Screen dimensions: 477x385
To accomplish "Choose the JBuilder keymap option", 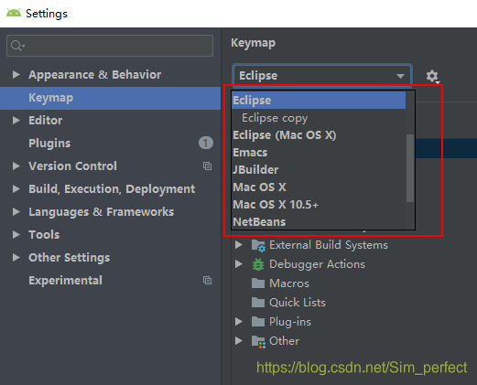I will [319, 170].
